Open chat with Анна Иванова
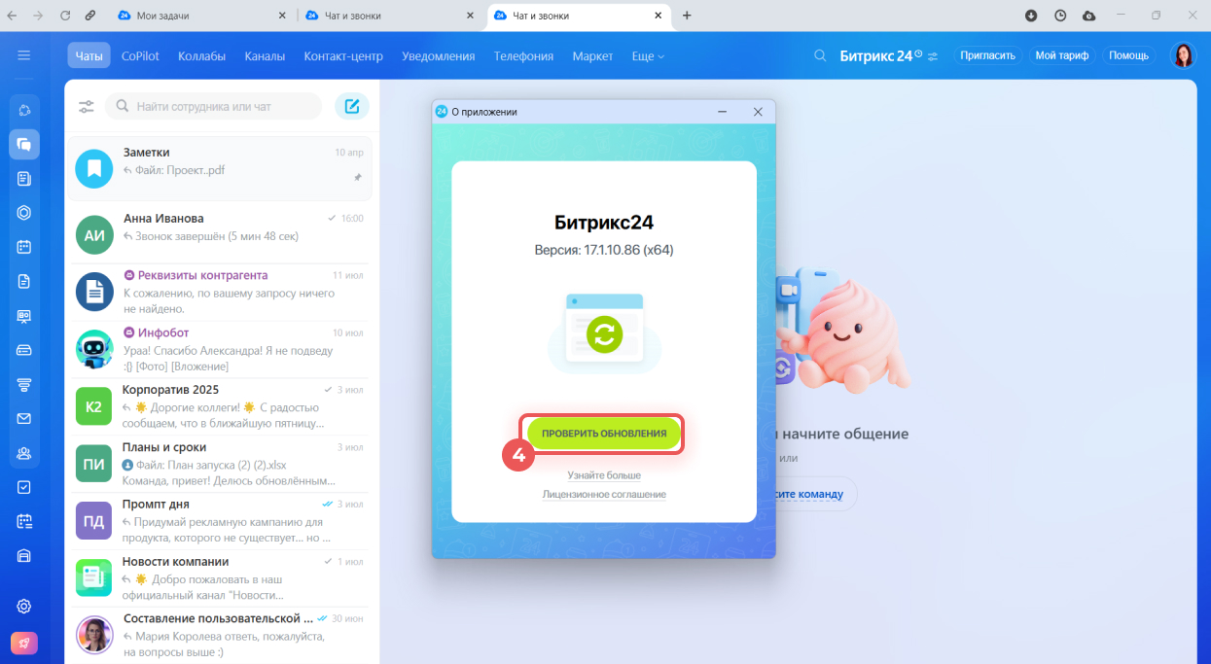This screenshot has width=1211, height=664. (x=222, y=233)
